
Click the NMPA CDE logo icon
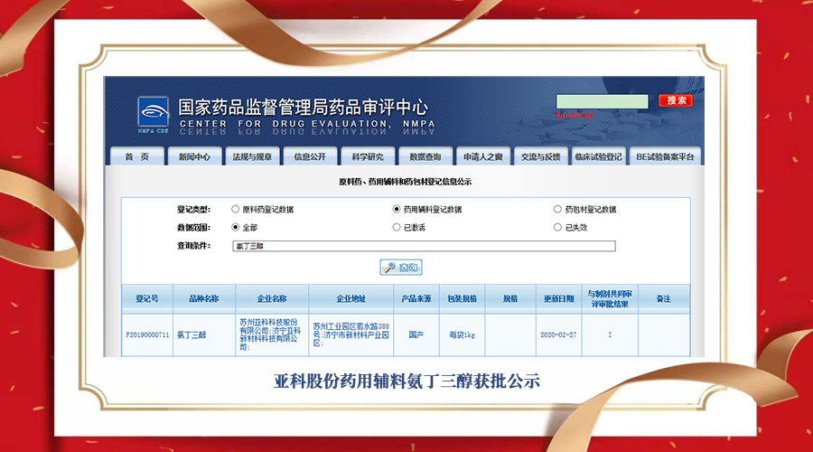coord(153,112)
